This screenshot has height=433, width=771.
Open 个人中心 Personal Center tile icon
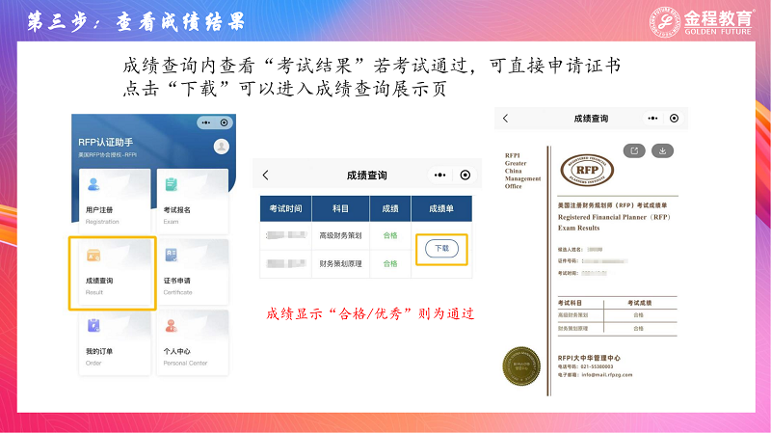[172, 326]
